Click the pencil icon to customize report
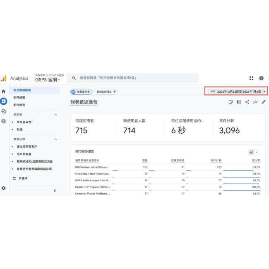This screenshot has height=269, width=269. pos(264,102)
